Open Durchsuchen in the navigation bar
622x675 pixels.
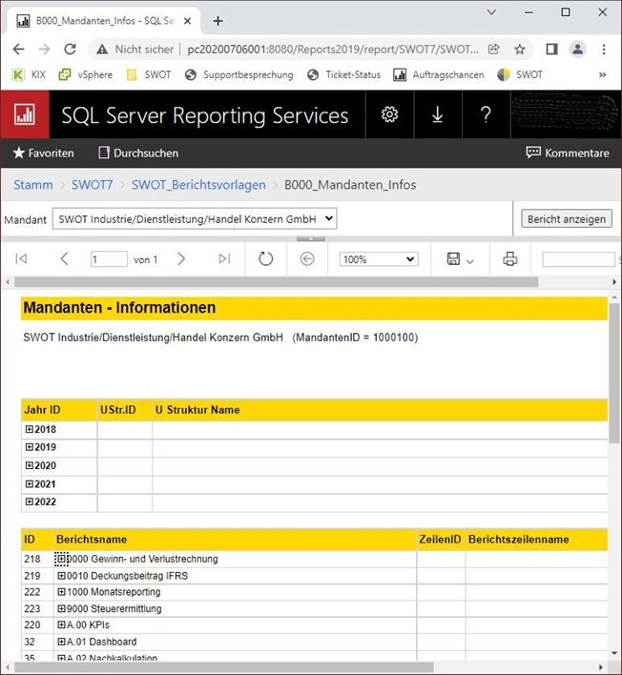[137, 153]
